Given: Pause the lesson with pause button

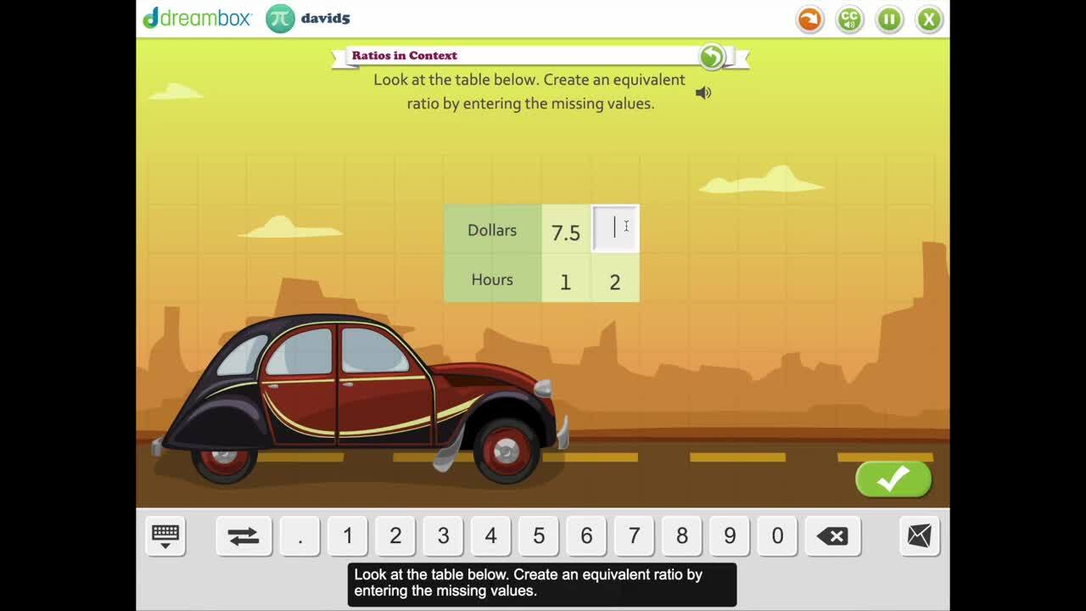Looking at the screenshot, I should tap(889, 20).
